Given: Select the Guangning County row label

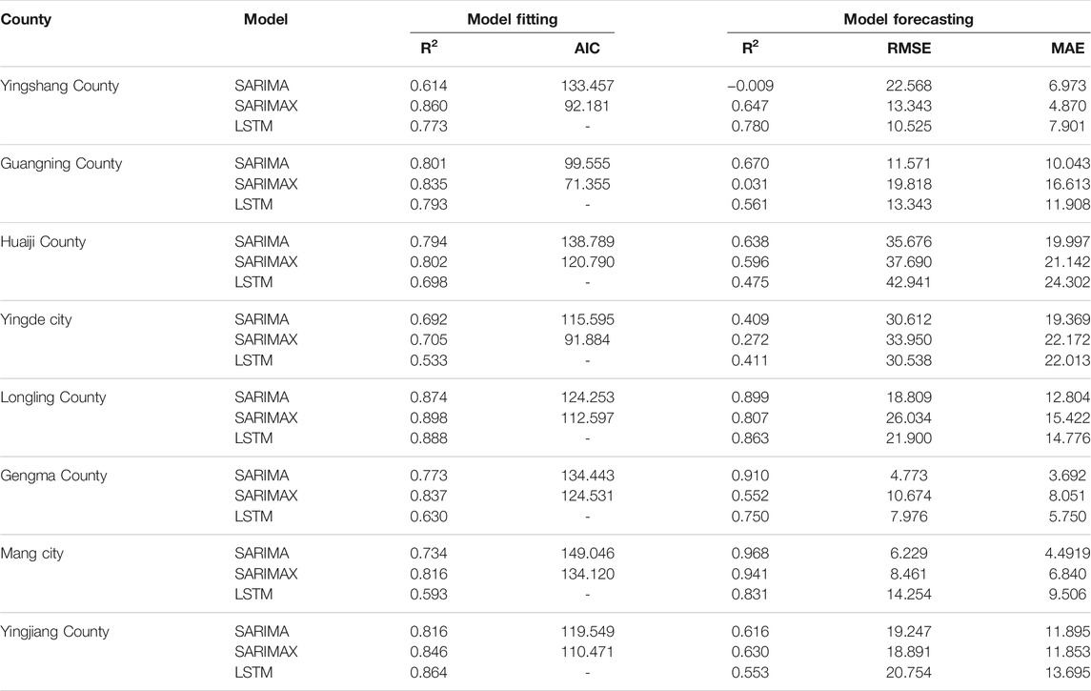Looking at the screenshot, I should 61,164.
